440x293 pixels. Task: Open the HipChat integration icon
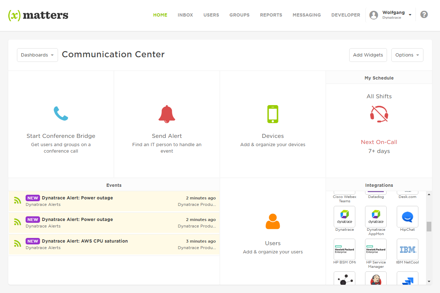[408, 216]
